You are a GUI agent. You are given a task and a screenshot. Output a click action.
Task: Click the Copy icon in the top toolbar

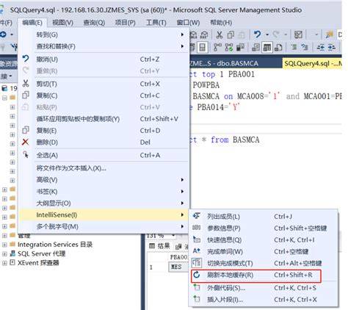point(231,35)
